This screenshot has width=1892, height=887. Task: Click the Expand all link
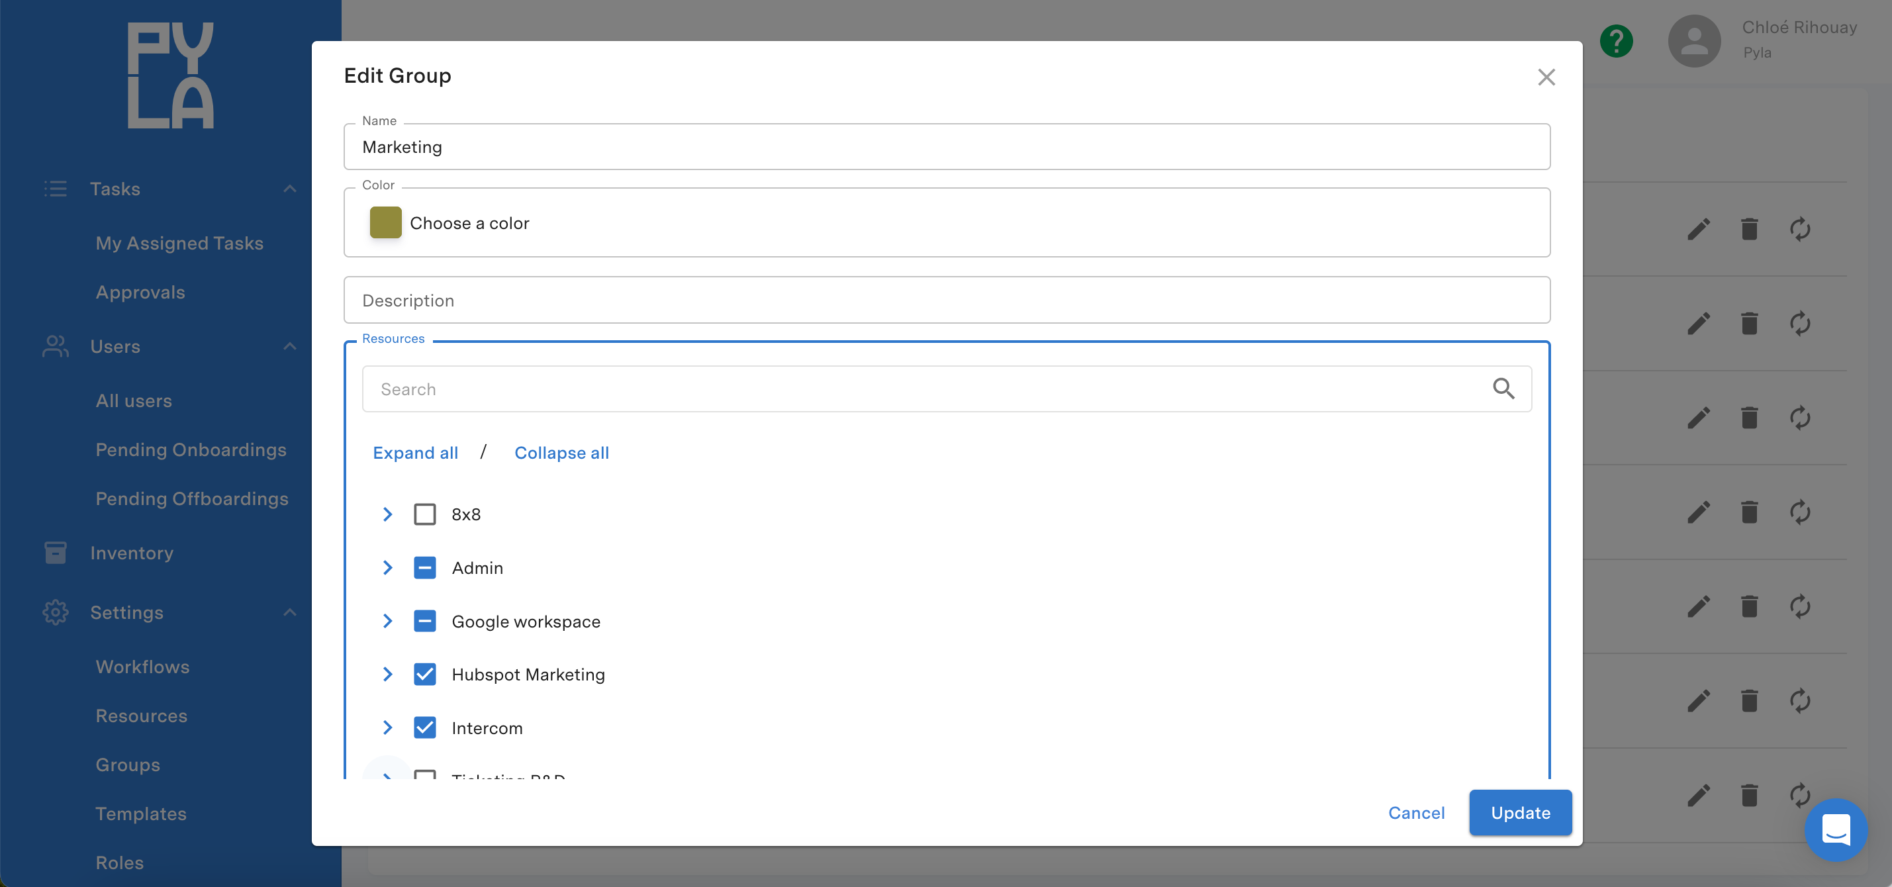[x=415, y=453]
